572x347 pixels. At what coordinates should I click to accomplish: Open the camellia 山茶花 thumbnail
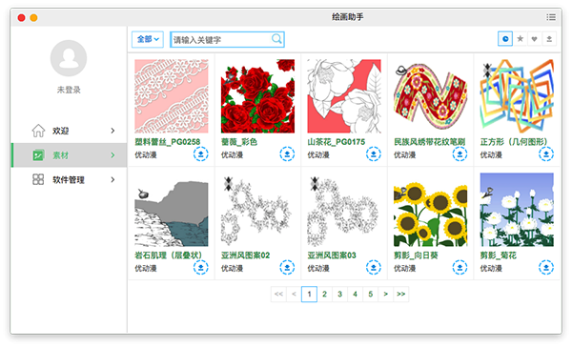coord(344,96)
